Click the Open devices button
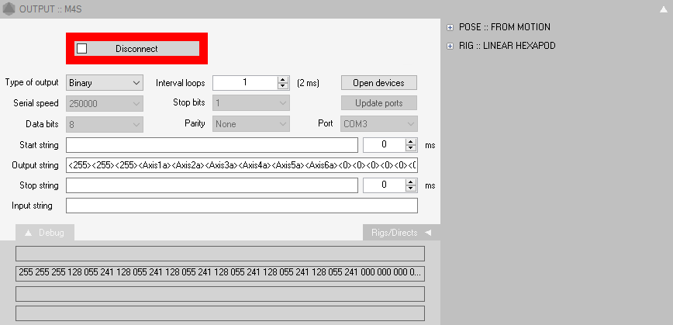 click(379, 83)
